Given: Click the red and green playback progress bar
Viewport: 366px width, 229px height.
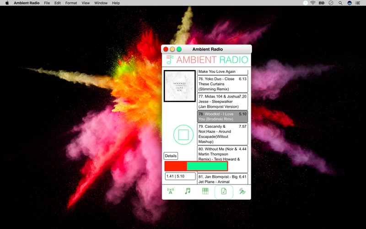Looking at the screenshot, I should tap(196, 166).
